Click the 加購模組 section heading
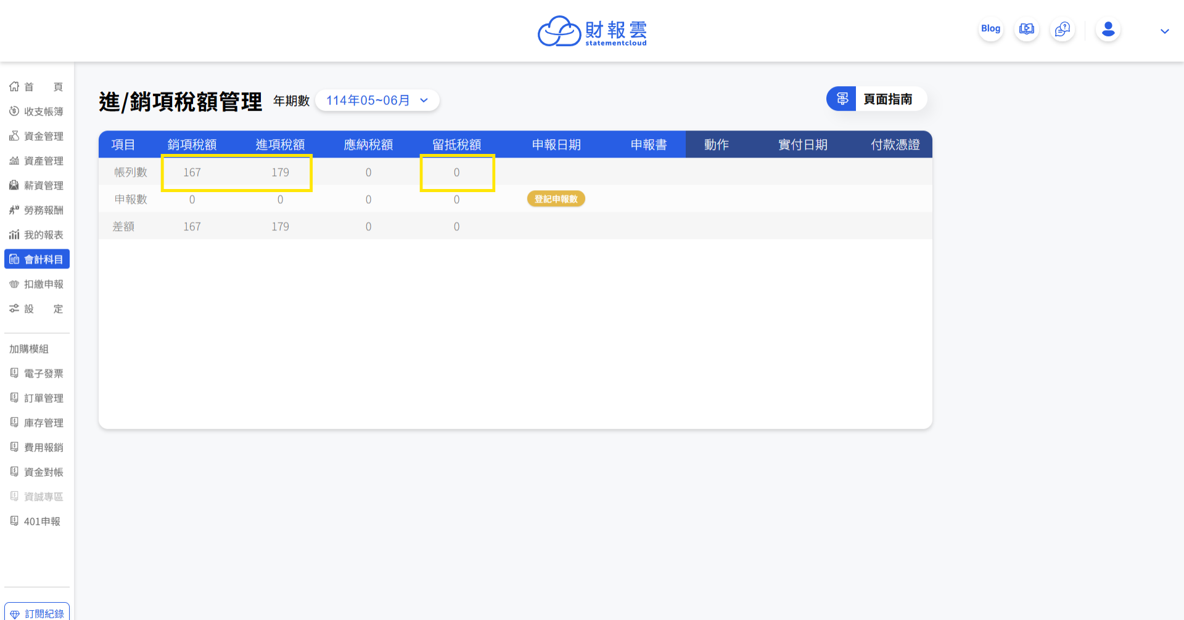 pos(29,348)
